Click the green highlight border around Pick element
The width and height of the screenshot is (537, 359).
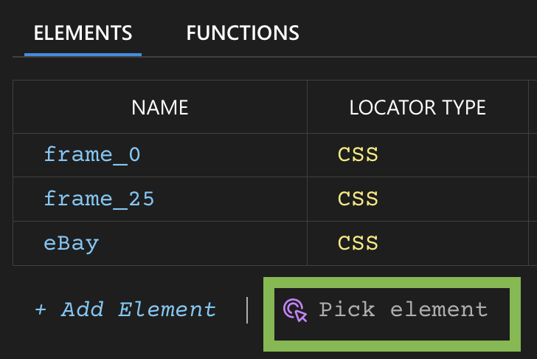click(391, 282)
